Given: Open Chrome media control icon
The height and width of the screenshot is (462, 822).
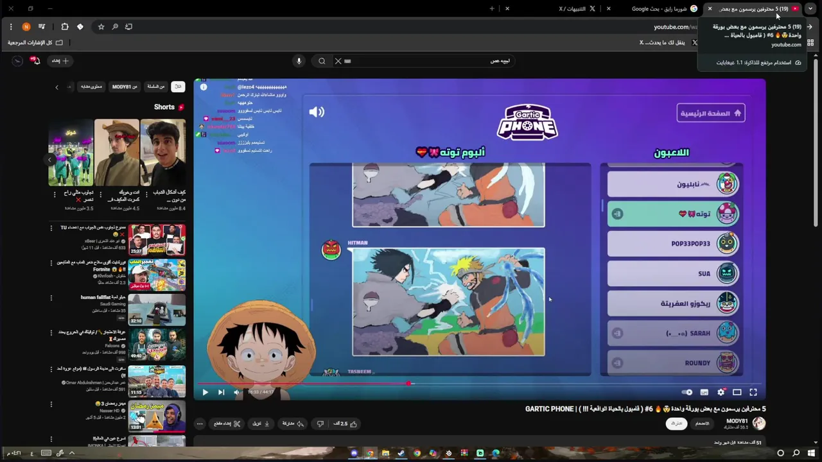Looking at the screenshot, I should coord(42,26).
